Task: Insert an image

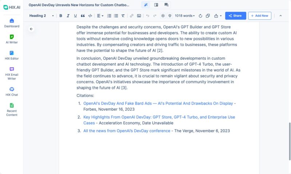Action: tap(139, 16)
